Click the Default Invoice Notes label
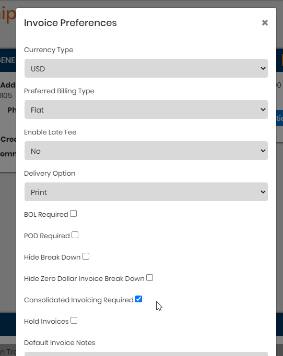The width and height of the screenshot is (283, 356). [60, 343]
